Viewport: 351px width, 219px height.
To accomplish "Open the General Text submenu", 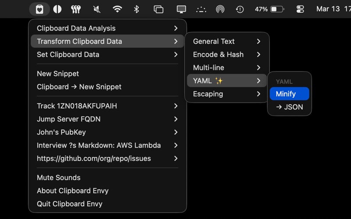I will point(227,41).
